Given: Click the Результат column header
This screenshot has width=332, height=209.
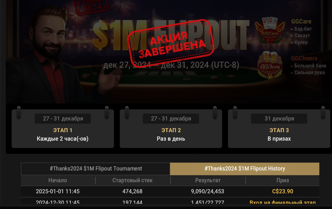Looking at the screenshot, I should click(x=208, y=181).
